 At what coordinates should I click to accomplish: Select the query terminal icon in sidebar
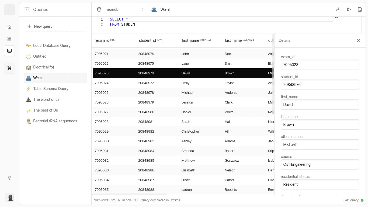9,51
